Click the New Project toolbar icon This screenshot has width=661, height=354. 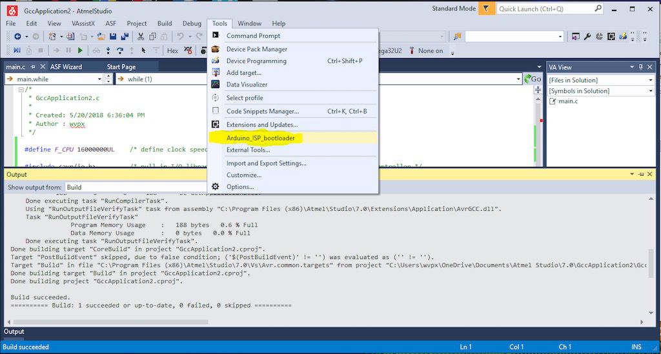[52, 37]
